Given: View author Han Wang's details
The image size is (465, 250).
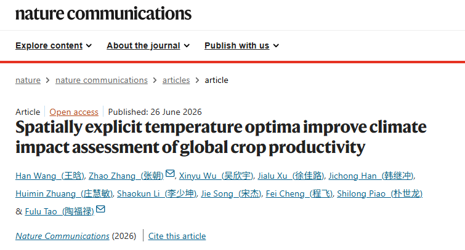Looking at the screenshot, I should coord(50,176).
